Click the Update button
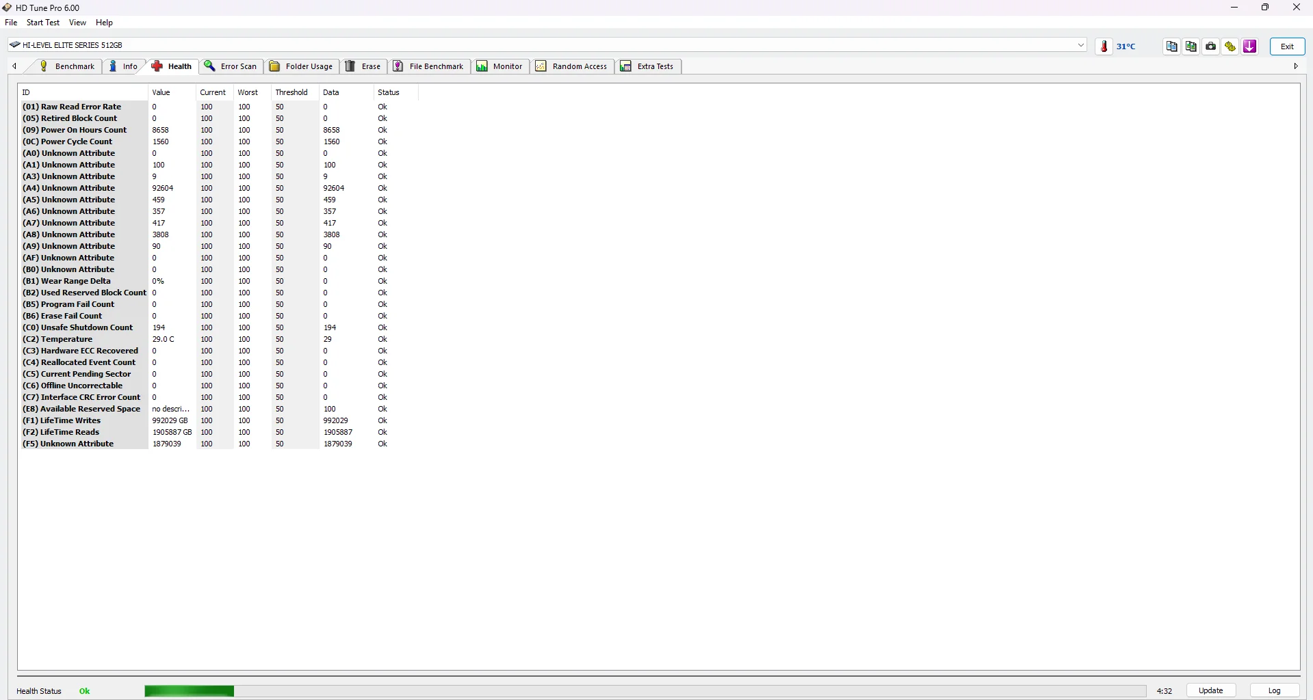Screen dimensions: 1313x700 [1210, 690]
